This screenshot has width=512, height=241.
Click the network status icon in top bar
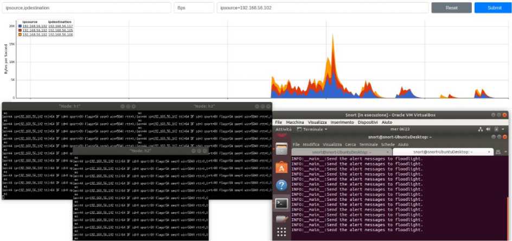pos(481,129)
